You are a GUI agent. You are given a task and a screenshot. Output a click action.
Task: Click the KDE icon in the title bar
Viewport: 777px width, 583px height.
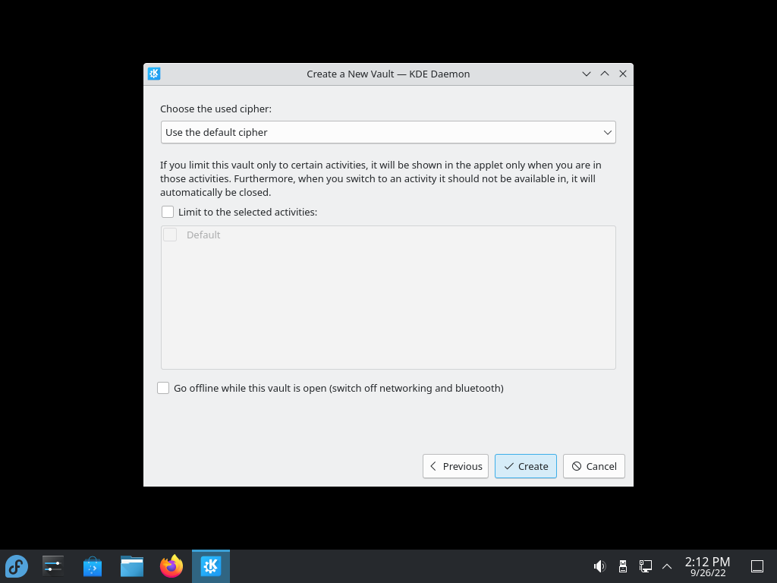coord(154,74)
